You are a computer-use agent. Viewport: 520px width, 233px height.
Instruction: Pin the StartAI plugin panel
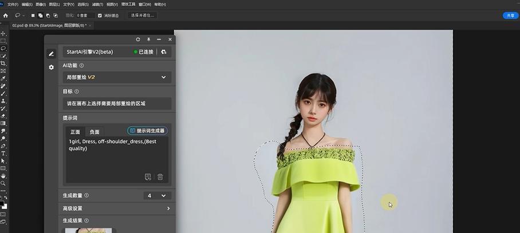tap(148, 39)
